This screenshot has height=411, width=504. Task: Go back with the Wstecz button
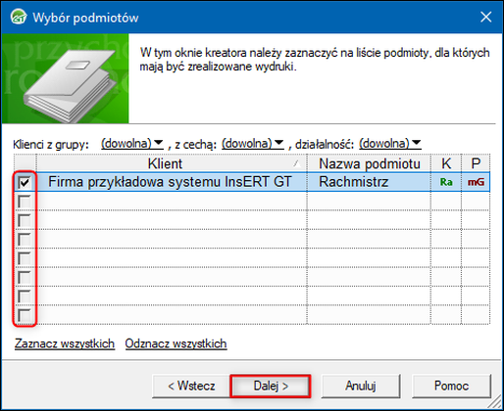191,386
